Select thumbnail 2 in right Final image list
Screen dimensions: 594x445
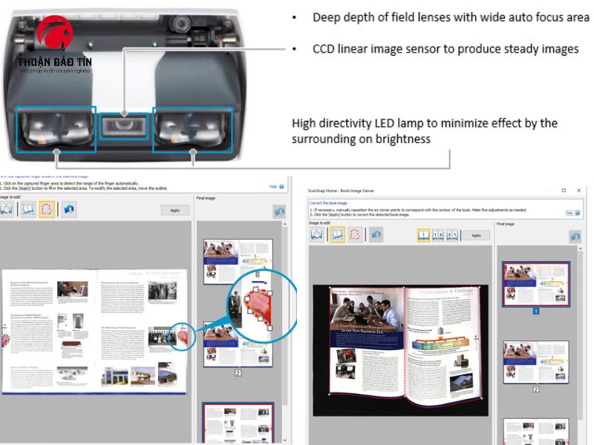click(535, 362)
